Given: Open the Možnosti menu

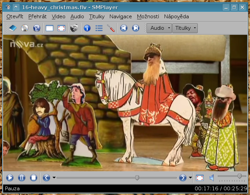Looking at the screenshot, I should (x=148, y=17).
